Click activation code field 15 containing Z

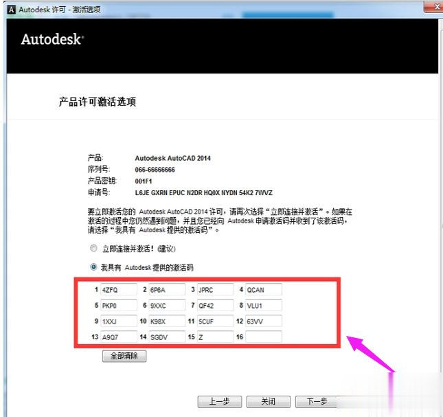pyautogui.click(x=215, y=337)
